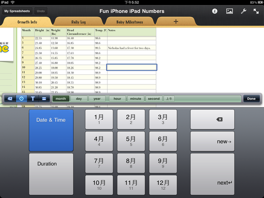Tap the backspace delete key
The width and height of the screenshot is (264, 198).
click(213, 119)
